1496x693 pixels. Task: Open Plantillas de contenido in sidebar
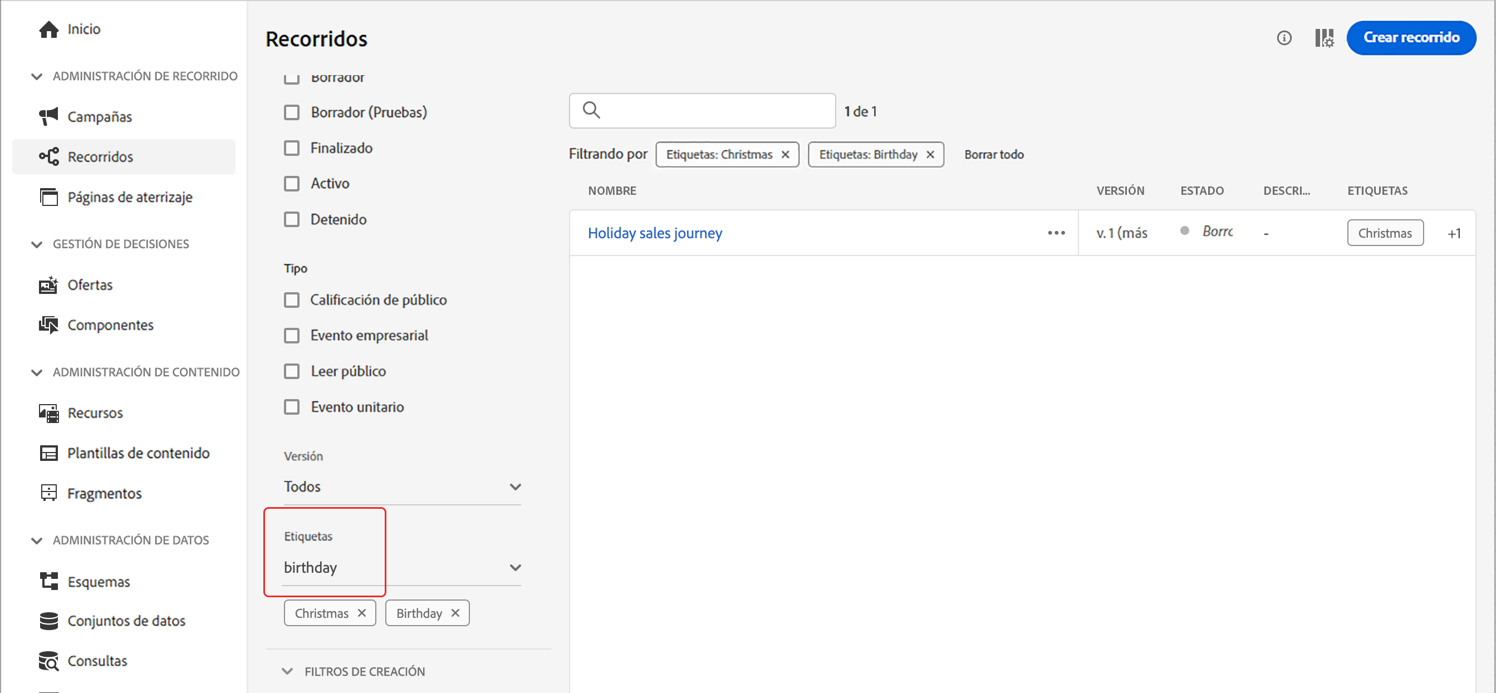[138, 453]
